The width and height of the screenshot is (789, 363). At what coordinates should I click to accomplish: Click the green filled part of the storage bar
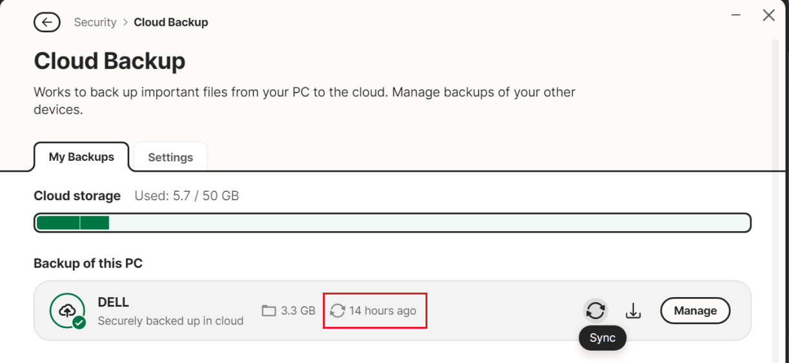point(72,223)
